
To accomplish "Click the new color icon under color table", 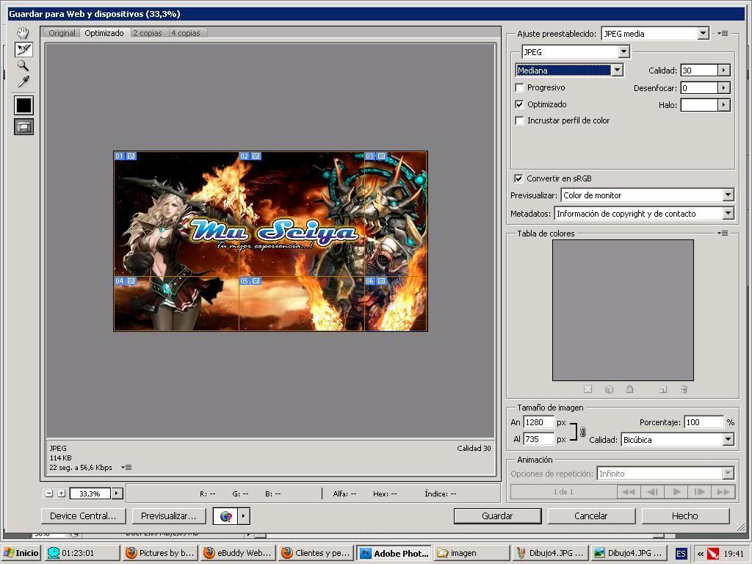I will tap(663, 389).
